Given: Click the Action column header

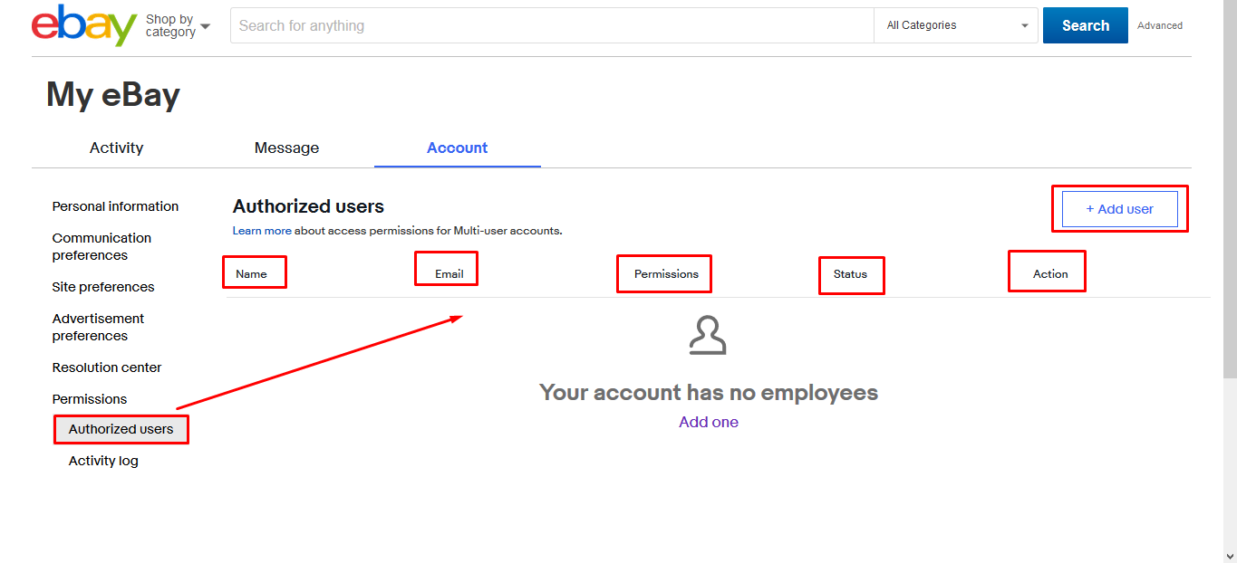Looking at the screenshot, I should coord(1050,274).
